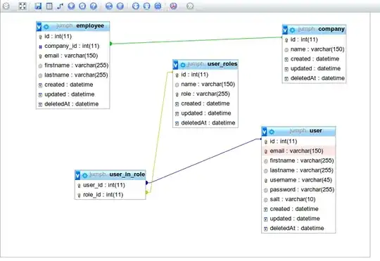Select the highlighted email row in user table
380x261 pixels.
click(x=298, y=151)
